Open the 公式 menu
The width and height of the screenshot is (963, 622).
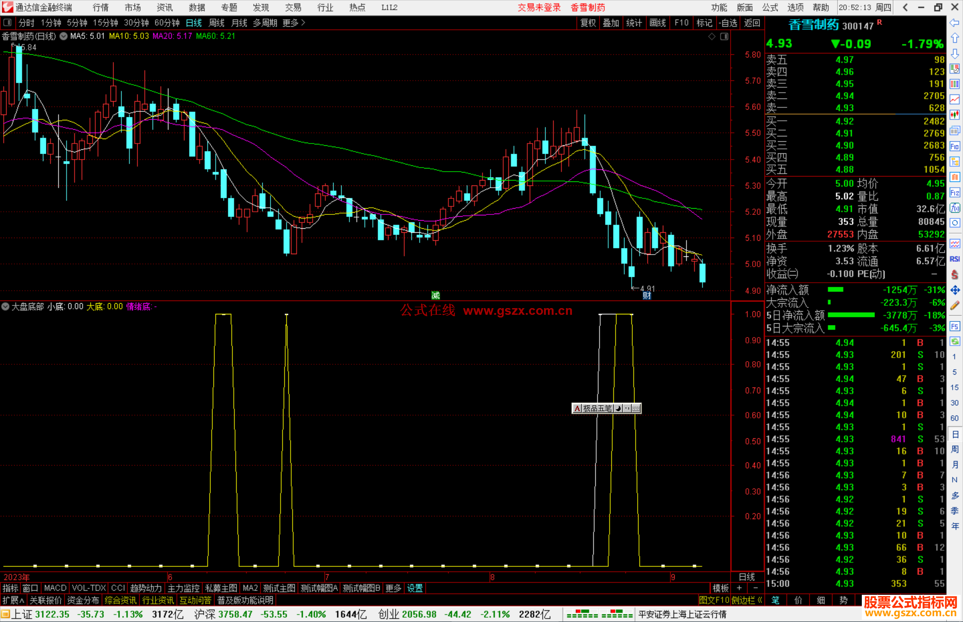coord(770,8)
